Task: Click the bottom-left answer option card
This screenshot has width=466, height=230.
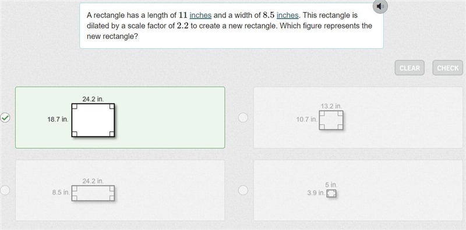Action: pos(120,191)
